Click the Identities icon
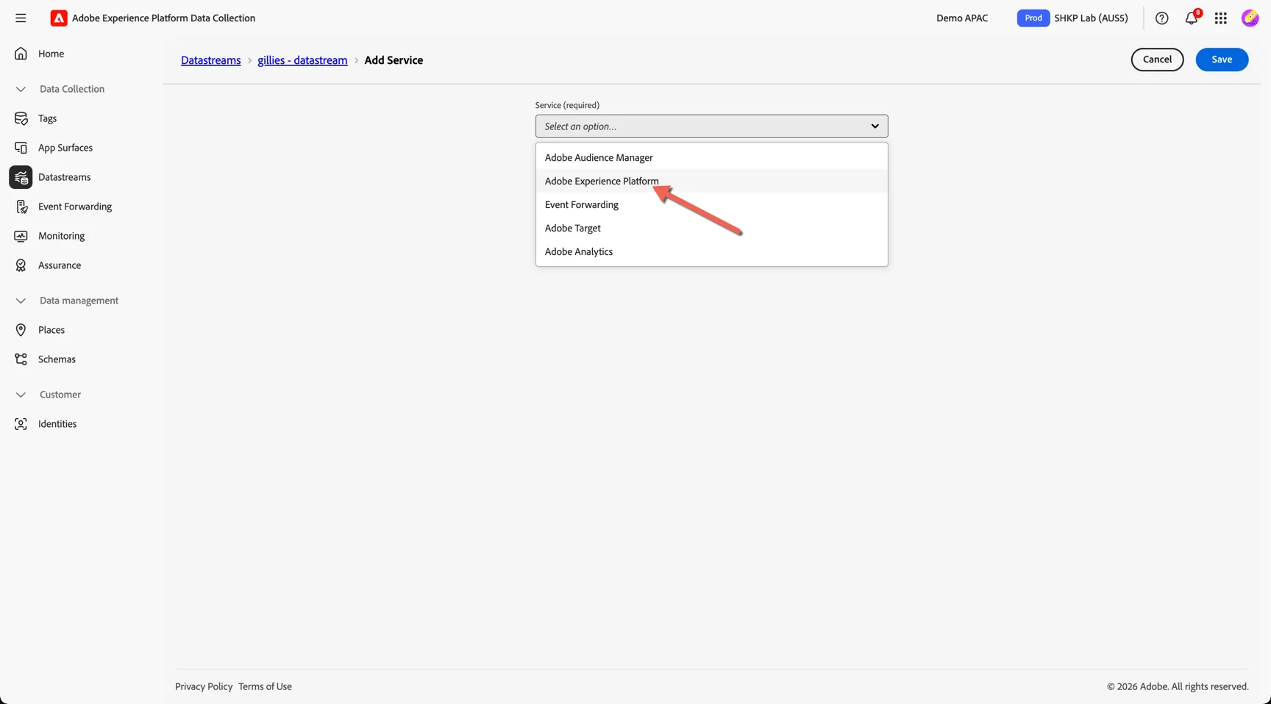The width and height of the screenshot is (1271, 704). tap(21, 424)
